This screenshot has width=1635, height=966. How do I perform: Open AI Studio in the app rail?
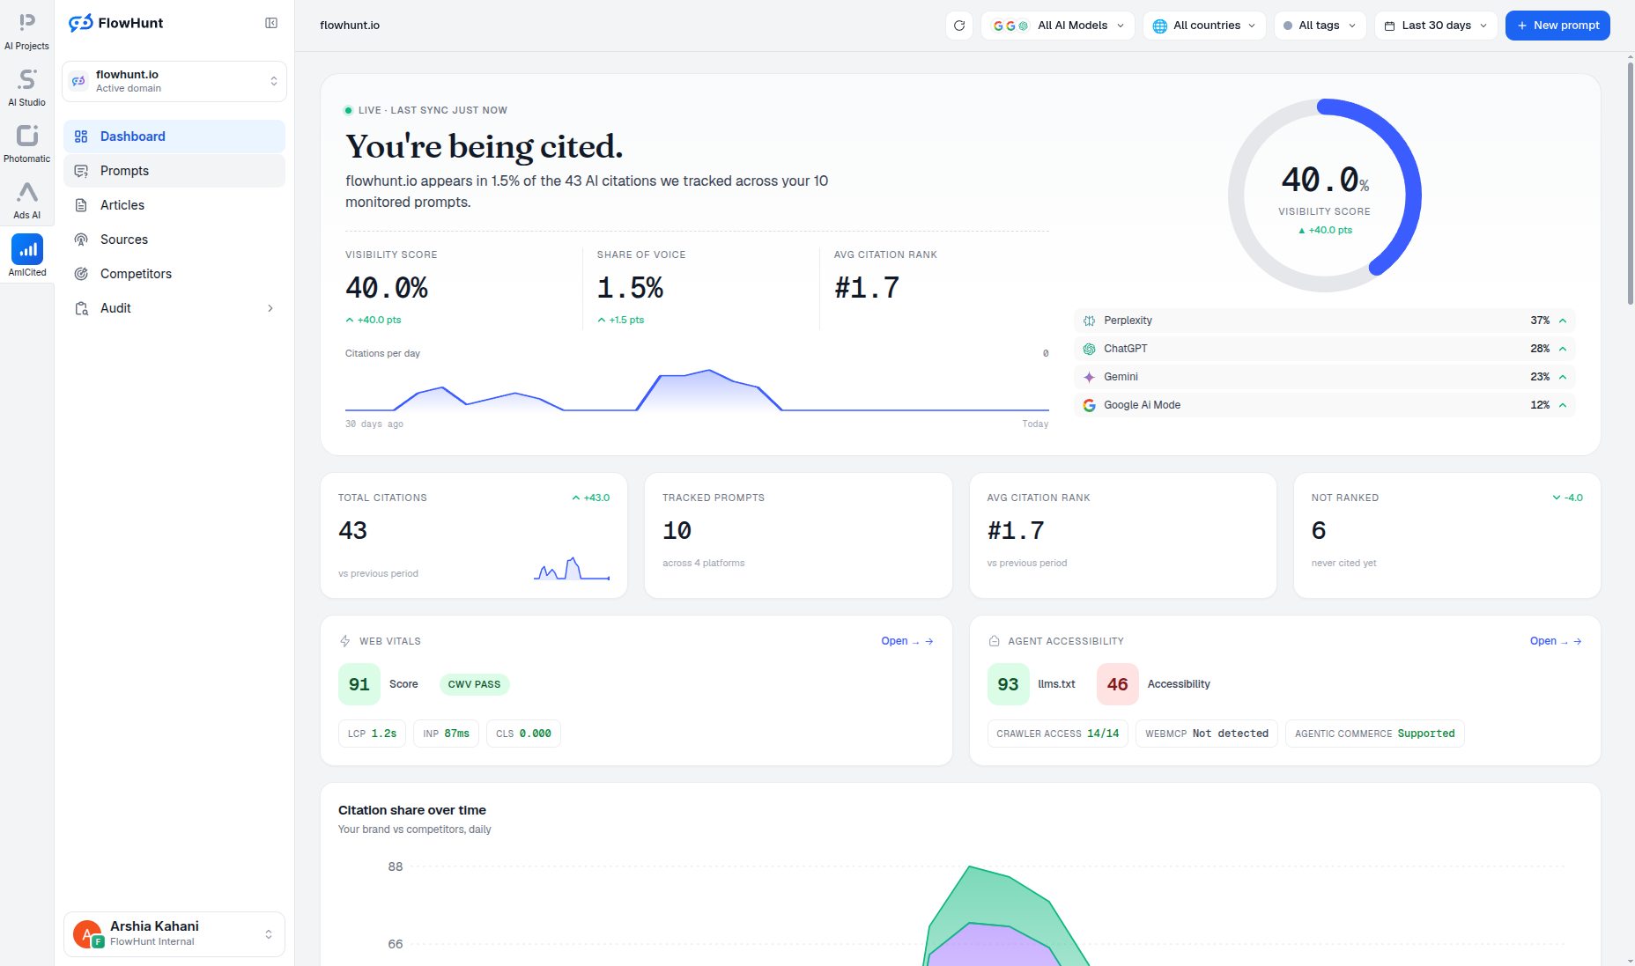(x=26, y=88)
